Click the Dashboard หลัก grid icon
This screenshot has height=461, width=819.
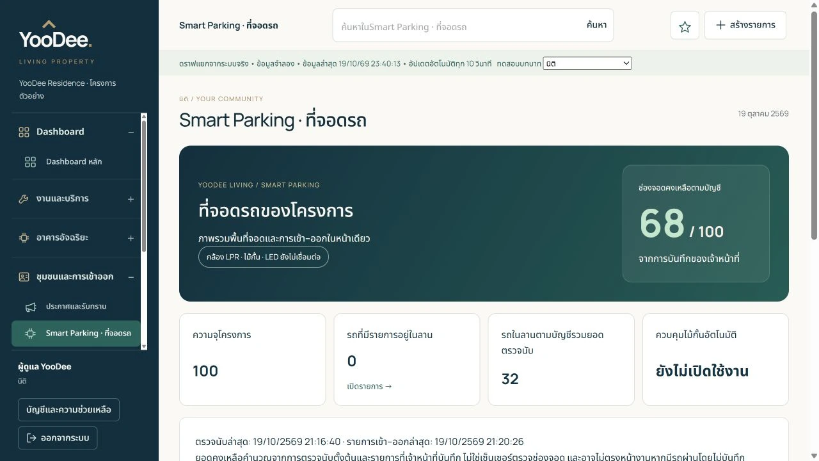(30, 162)
